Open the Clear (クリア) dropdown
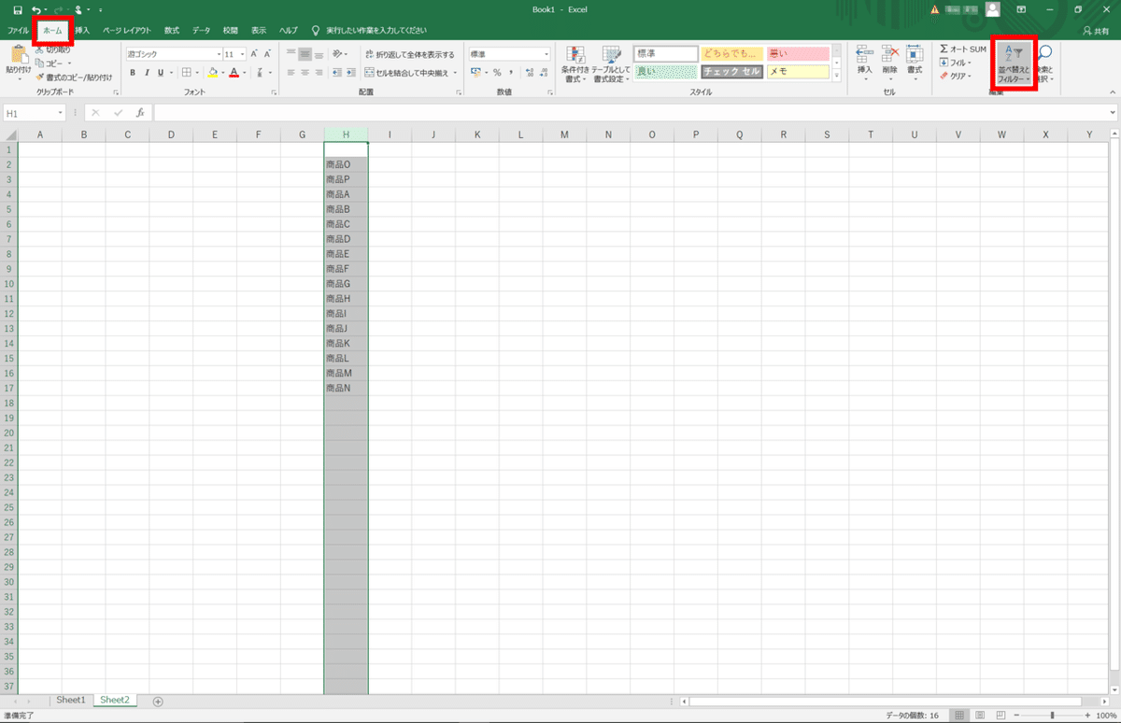 [x=956, y=76]
